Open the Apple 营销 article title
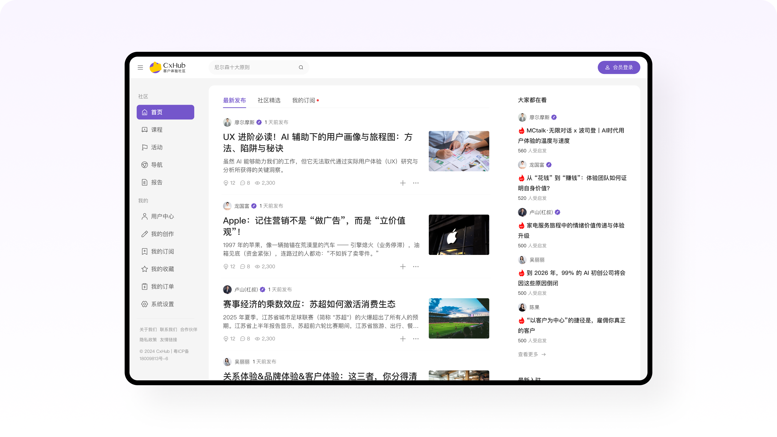 point(314,226)
